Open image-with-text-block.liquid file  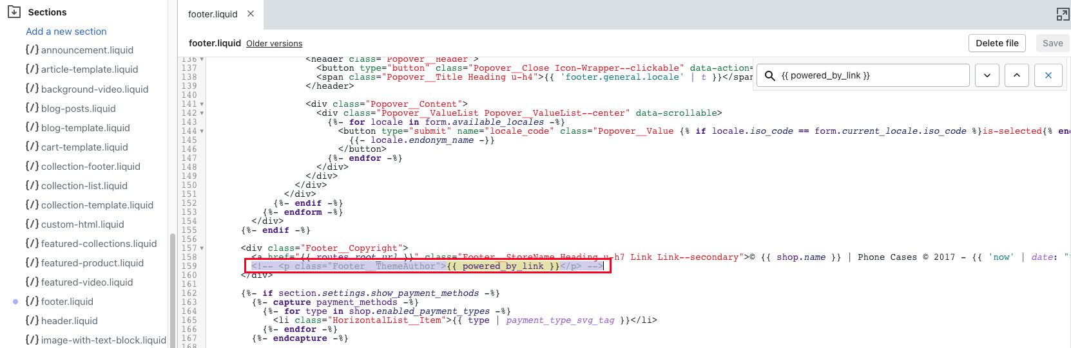pyautogui.click(x=95, y=340)
